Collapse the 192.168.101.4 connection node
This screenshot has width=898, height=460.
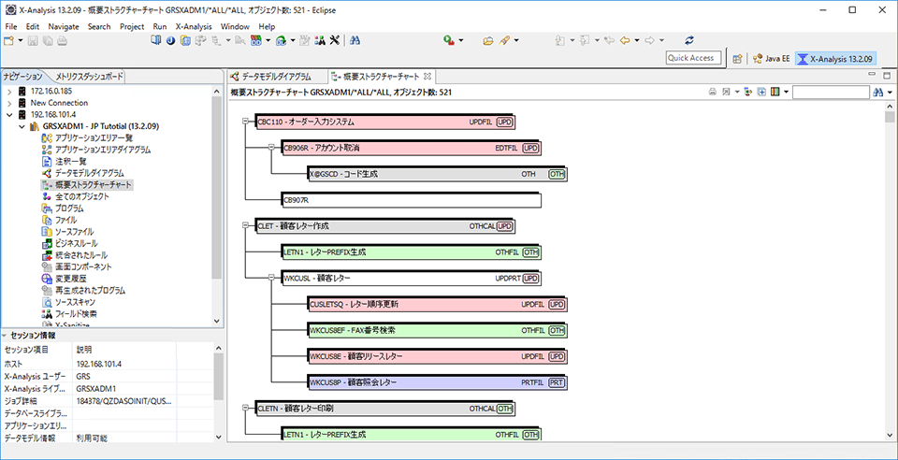point(9,114)
